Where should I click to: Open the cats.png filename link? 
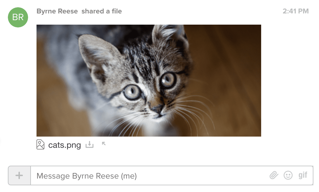pos(65,145)
